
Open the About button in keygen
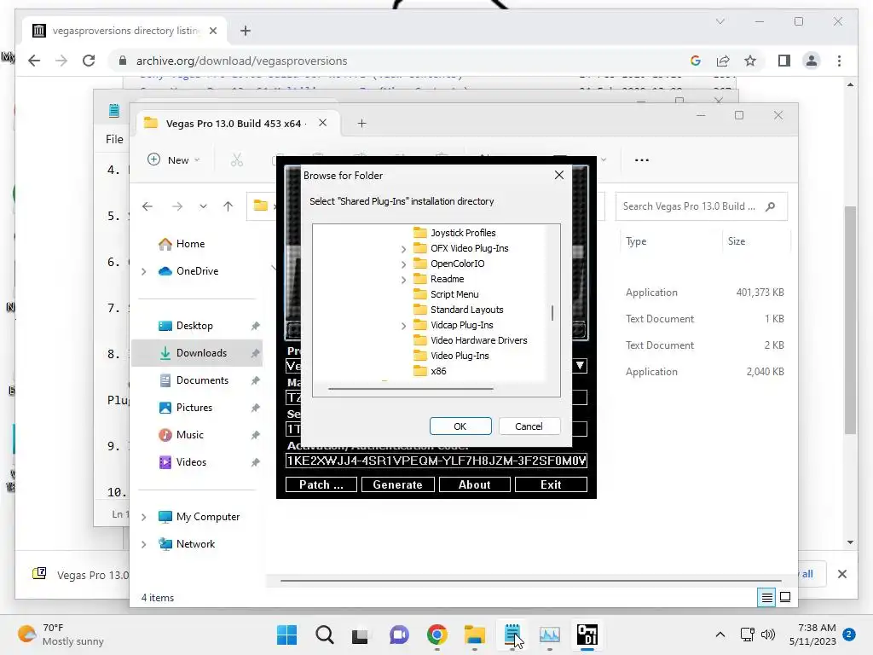click(474, 484)
